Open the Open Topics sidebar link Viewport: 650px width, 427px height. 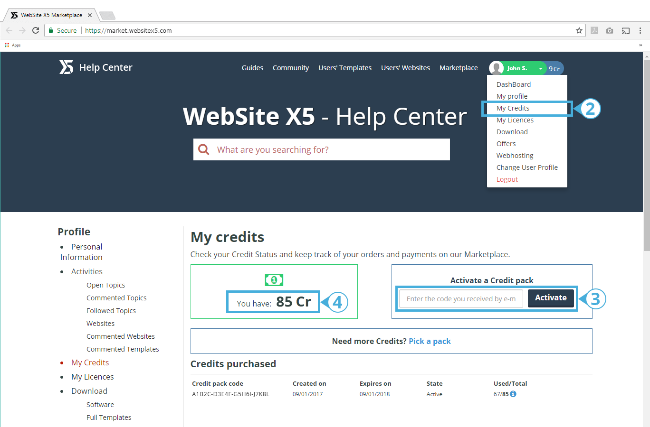105,285
